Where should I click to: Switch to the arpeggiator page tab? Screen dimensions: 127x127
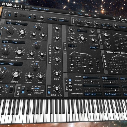(88, 15)
